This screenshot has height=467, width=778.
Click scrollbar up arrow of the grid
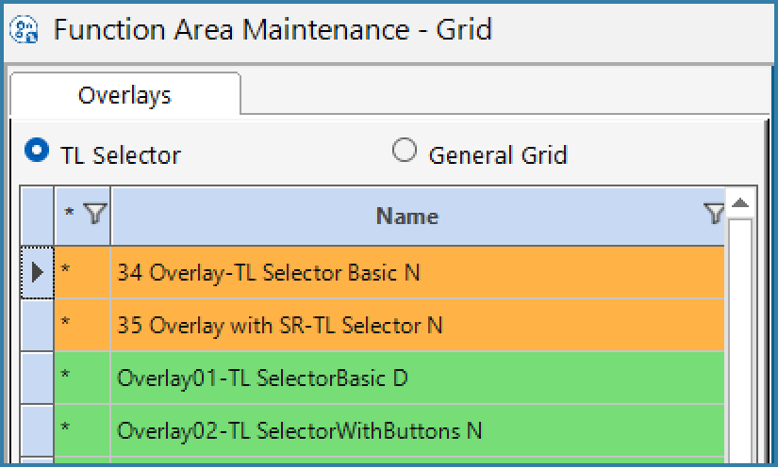[740, 202]
